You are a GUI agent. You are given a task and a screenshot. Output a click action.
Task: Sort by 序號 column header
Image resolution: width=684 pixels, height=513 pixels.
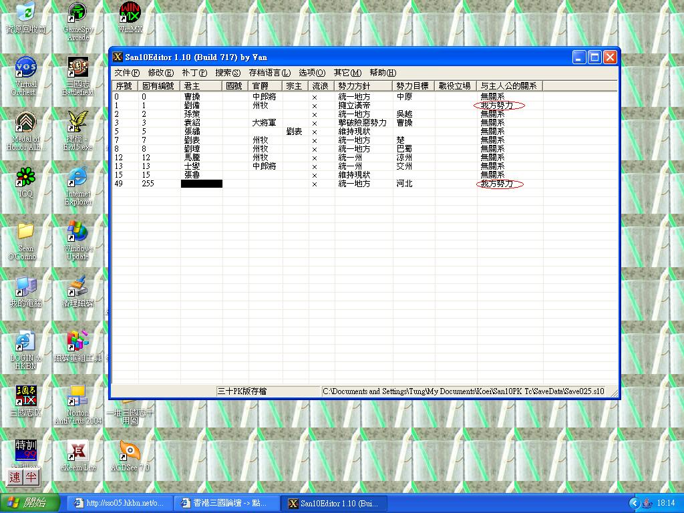[x=125, y=86]
